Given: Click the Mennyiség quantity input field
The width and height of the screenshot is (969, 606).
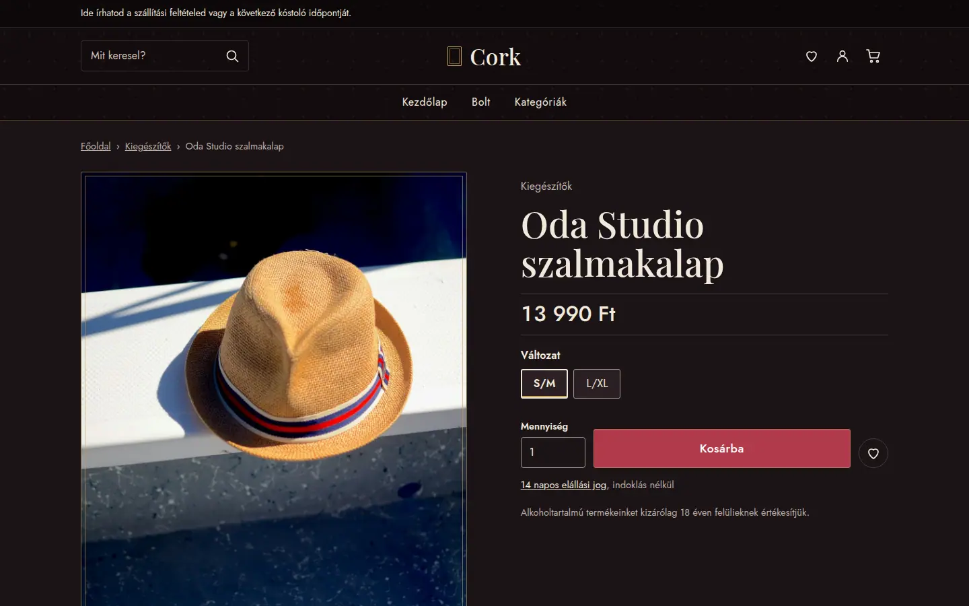Looking at the screenshot, I should coord(553,452).
